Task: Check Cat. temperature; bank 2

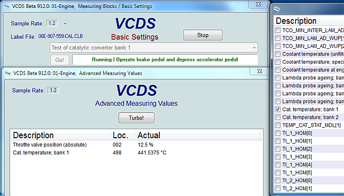Action: click(x=278, y=117)
